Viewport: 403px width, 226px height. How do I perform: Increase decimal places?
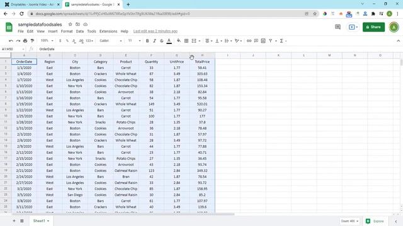point(81,41)
